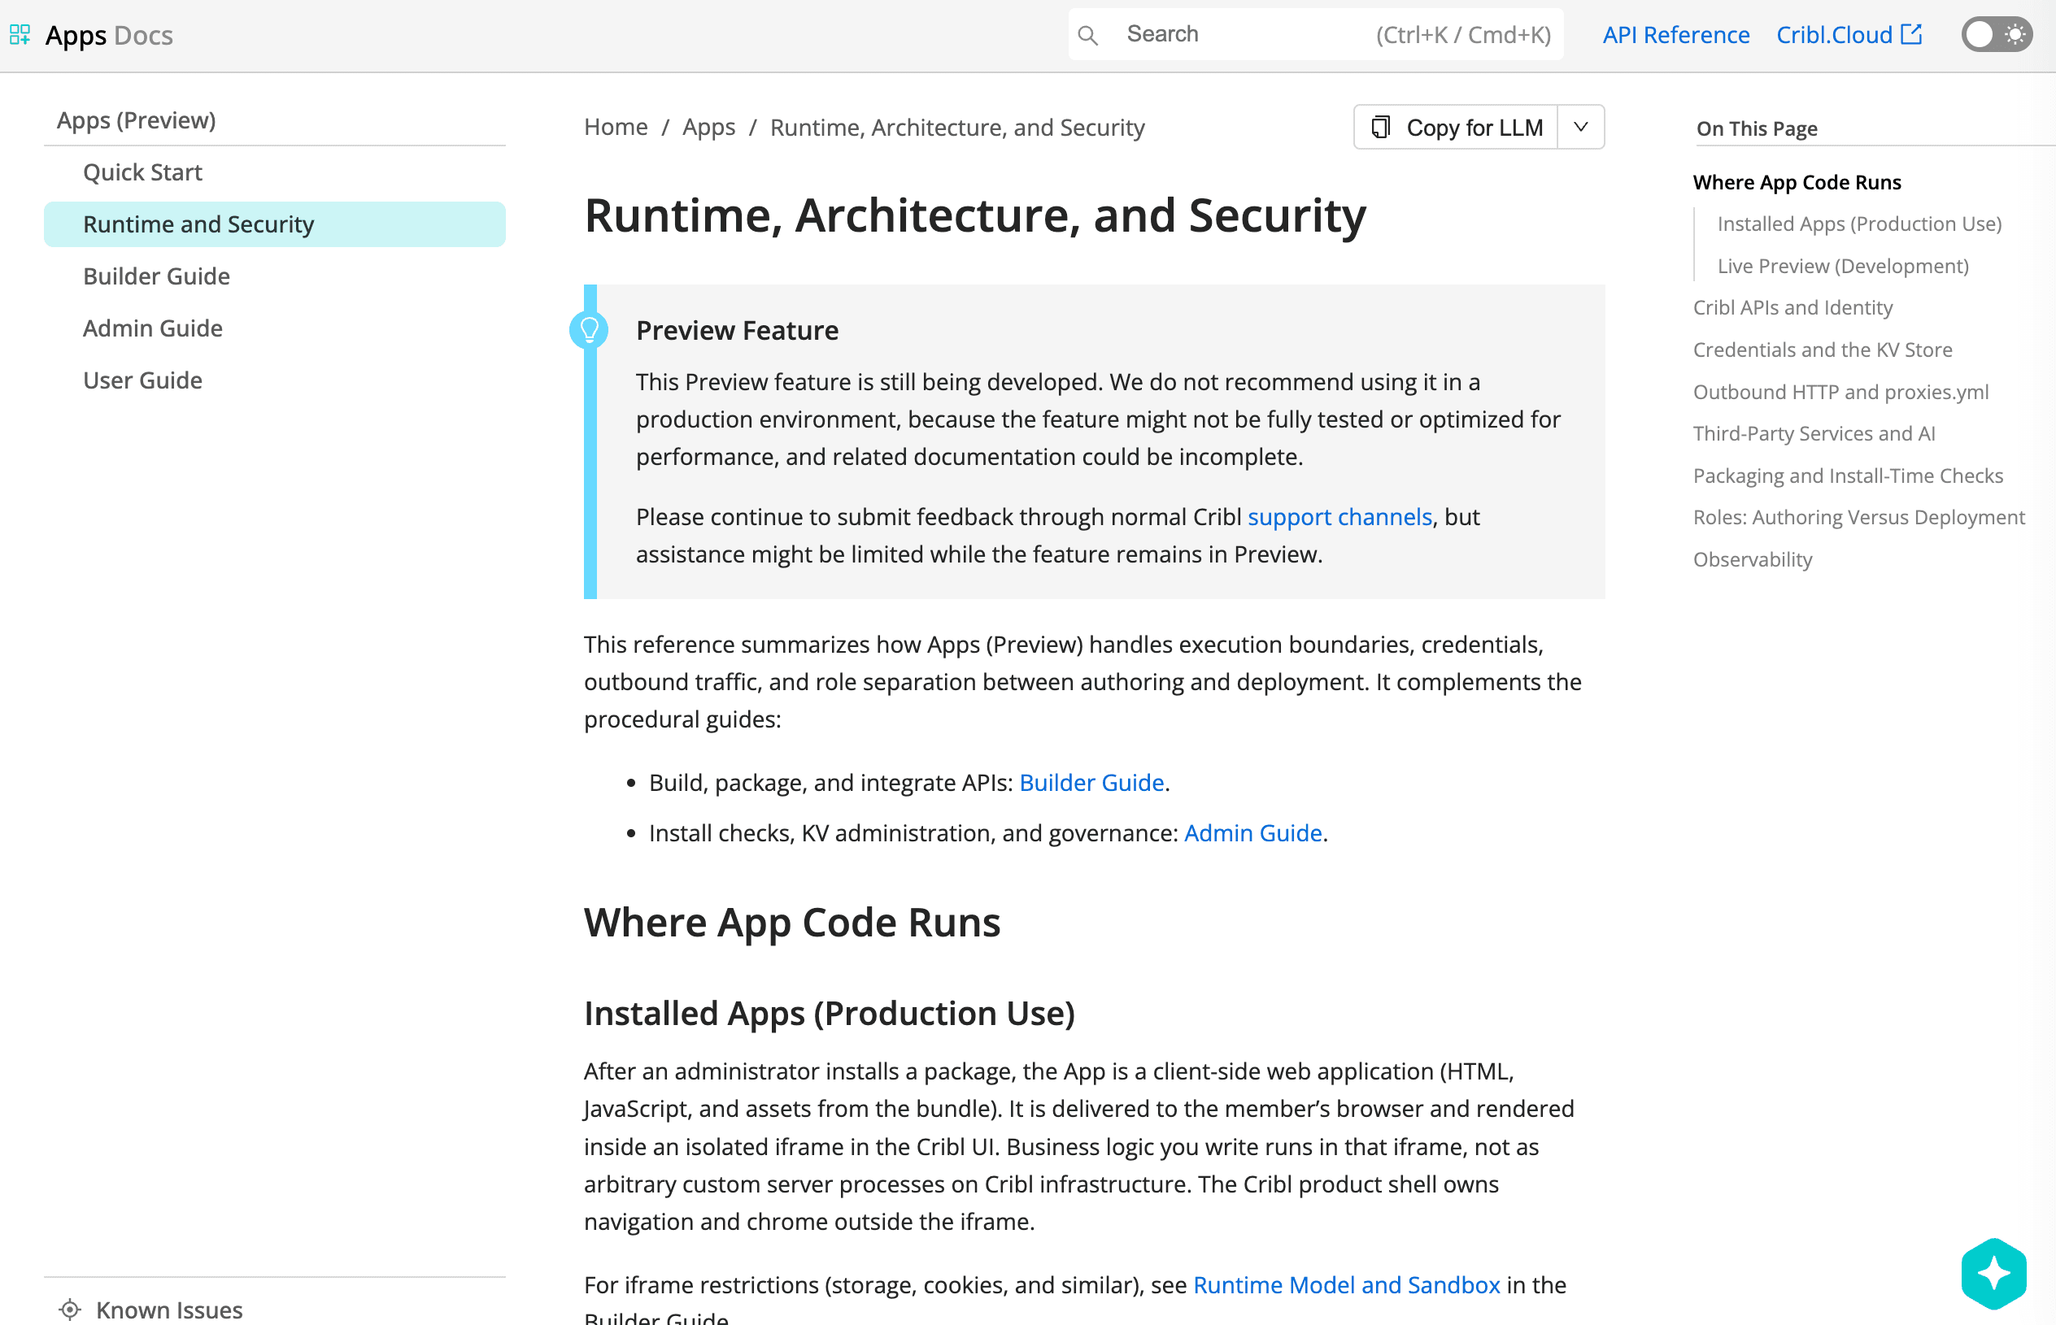Open the API Reference link

click(x=1675, y=34)
